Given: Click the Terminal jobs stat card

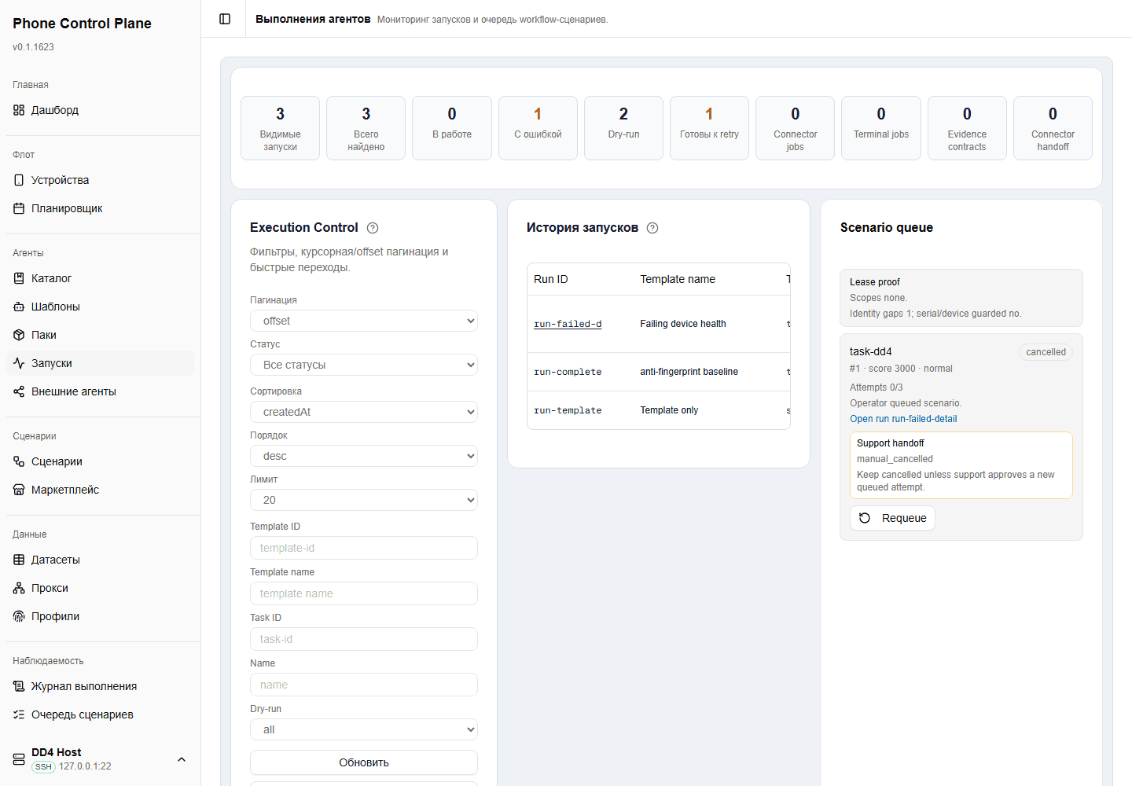Looking at the screenshot, I should [881, 128].
